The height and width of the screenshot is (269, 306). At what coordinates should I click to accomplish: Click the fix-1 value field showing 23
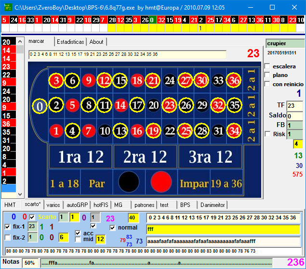(x=33, y=227)
